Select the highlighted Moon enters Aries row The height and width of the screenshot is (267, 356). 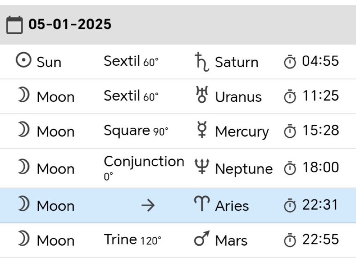[x=178, y=205]
